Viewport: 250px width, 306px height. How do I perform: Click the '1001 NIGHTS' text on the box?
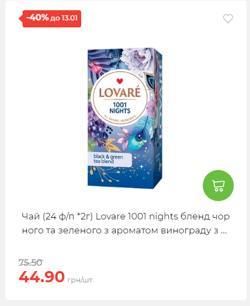coord(120,108)
